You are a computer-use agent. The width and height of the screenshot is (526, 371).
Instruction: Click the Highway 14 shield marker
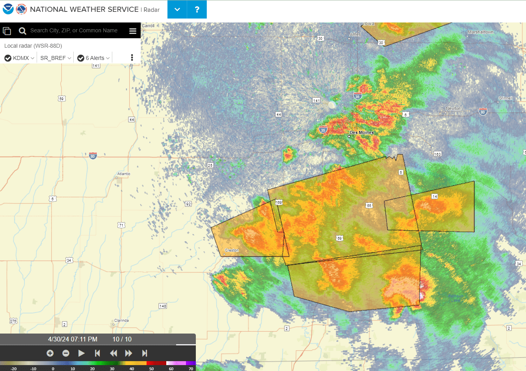tap(435, 196)
